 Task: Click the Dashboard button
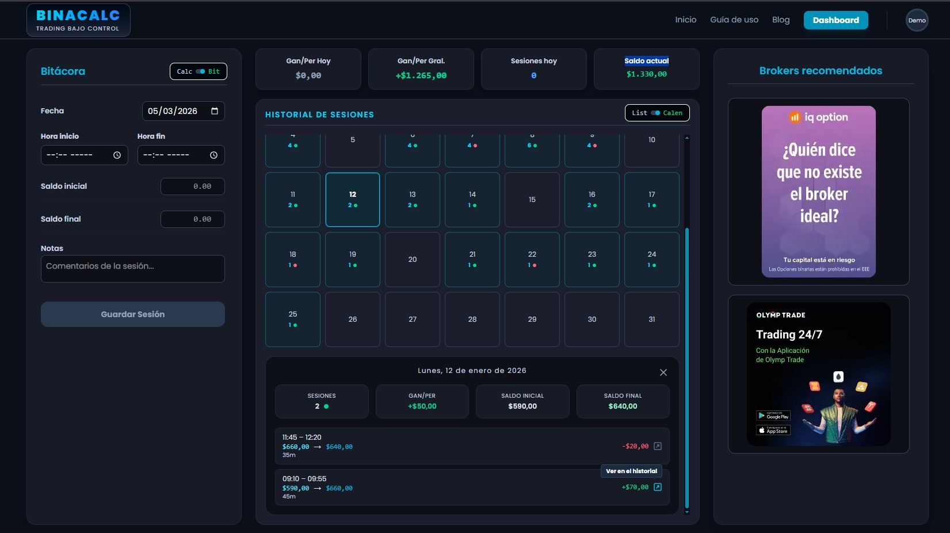coord(835,20)
